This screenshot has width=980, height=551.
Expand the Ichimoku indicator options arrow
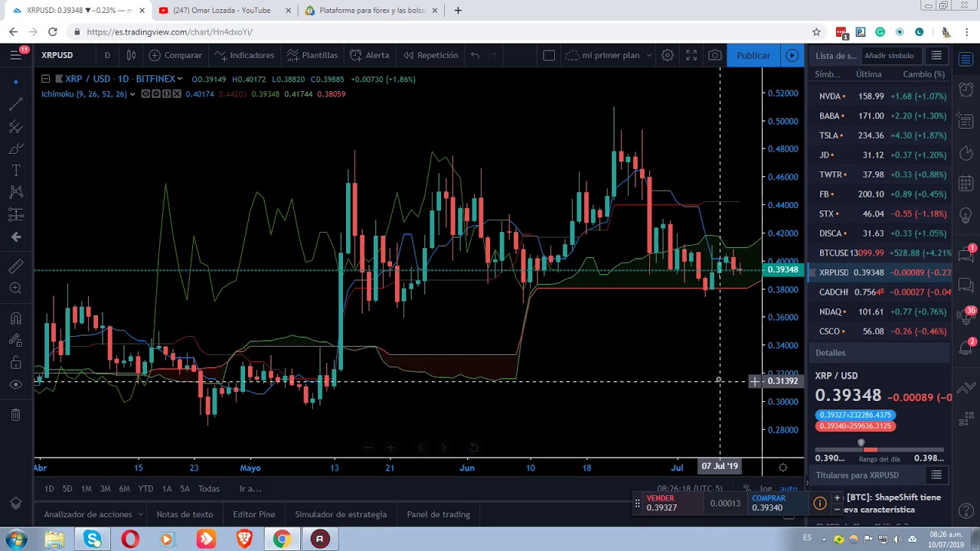132,94
